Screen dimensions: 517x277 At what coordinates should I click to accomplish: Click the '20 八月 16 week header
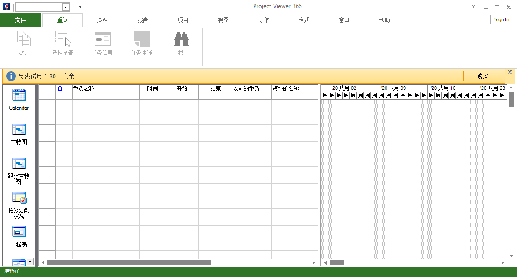(452, 88)
